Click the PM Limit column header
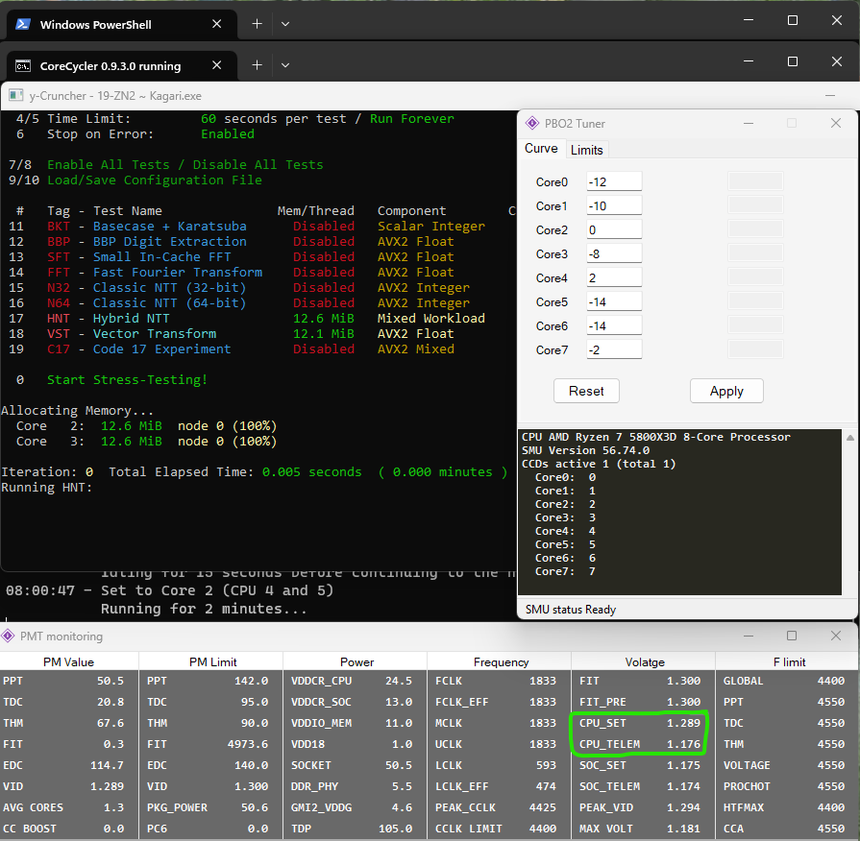860x841 pixels. 212,661
